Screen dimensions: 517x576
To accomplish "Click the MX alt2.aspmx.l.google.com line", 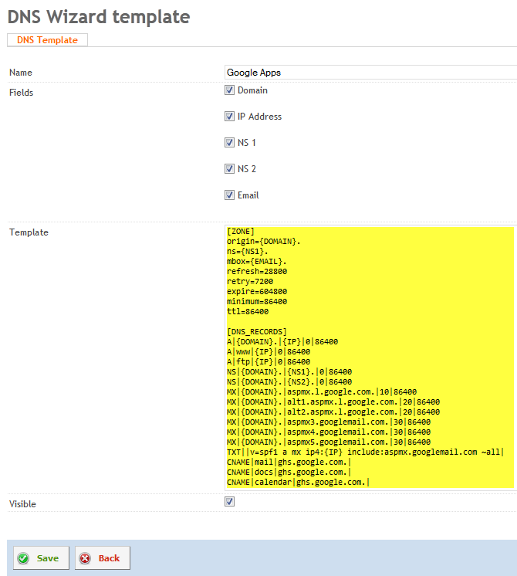I will pos(333,412).
